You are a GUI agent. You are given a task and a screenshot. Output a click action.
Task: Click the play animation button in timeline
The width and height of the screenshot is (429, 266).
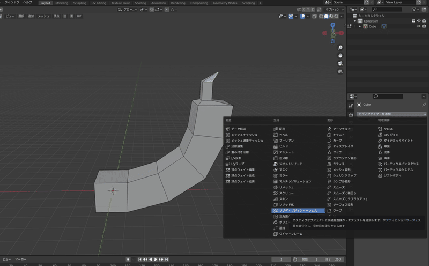tap(156, 260)
